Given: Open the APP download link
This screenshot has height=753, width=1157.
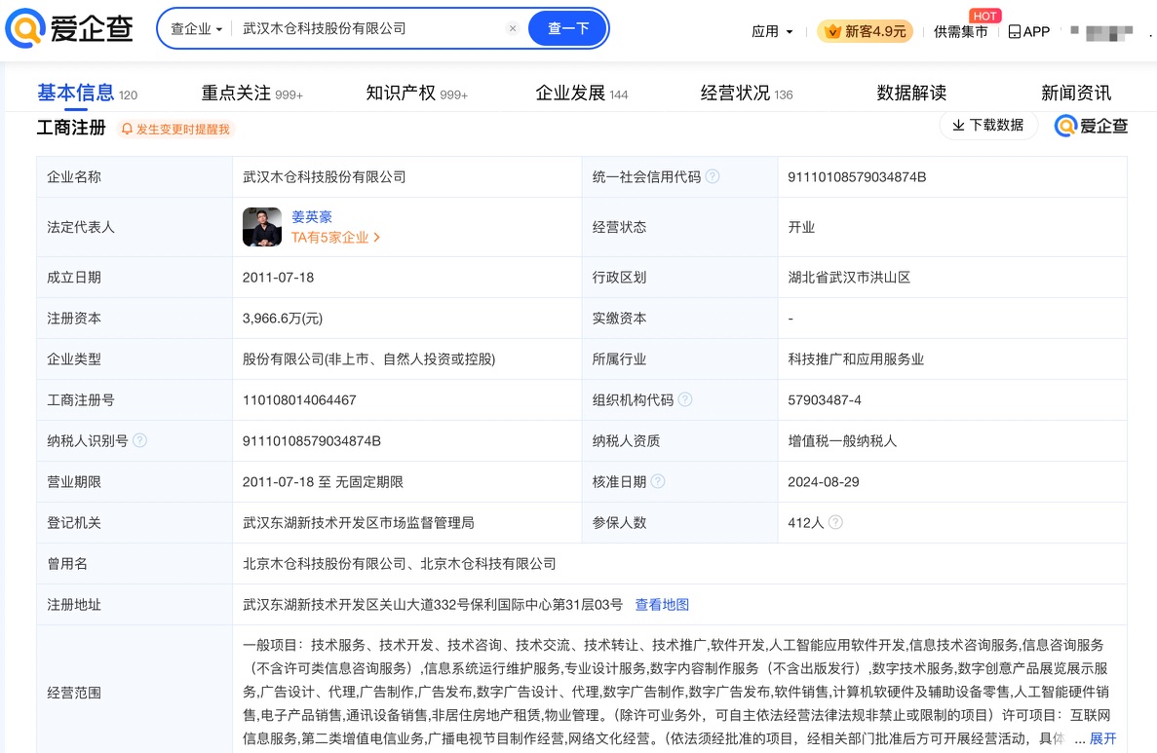Looking at the screenshot, I should click(x=1028, y=32).
